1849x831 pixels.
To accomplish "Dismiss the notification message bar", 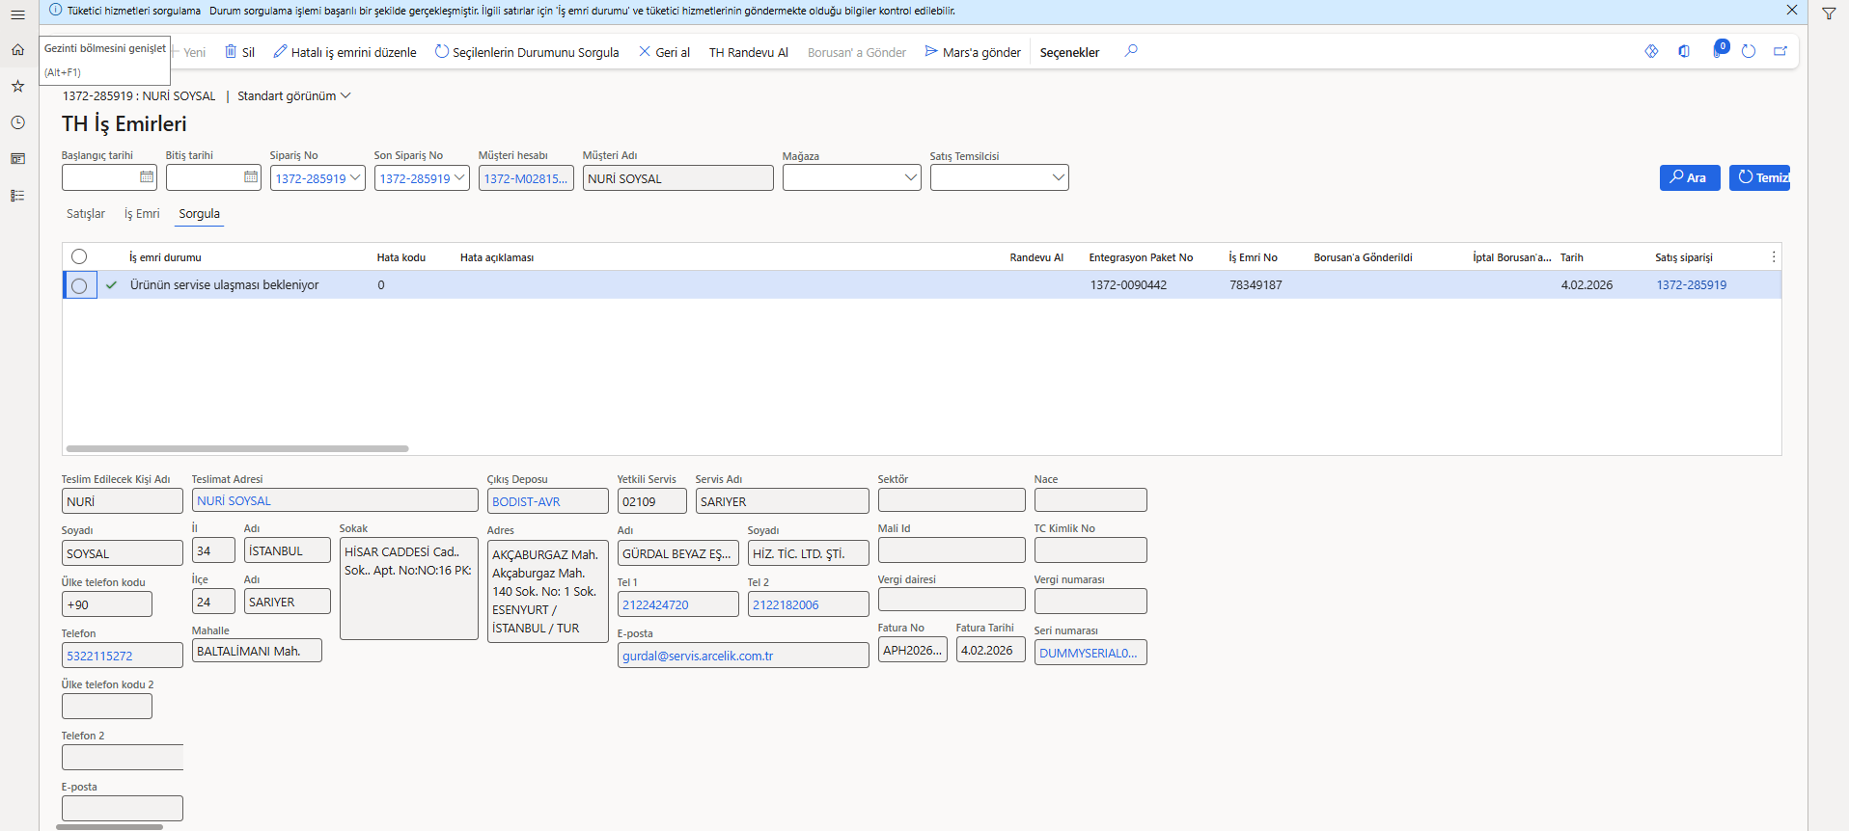I will [x=1792, y=10].
